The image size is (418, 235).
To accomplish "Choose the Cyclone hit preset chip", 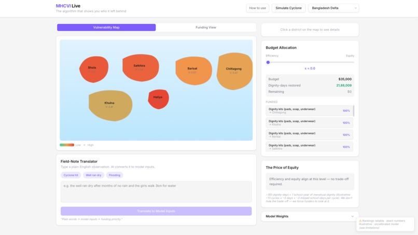I will click(x=71, y=175).
